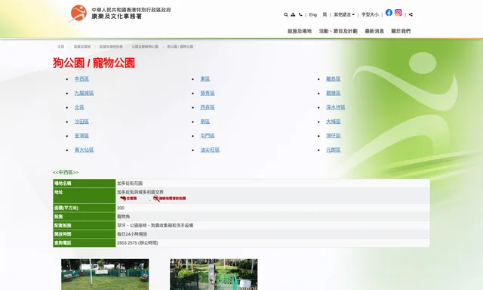Viewport: 483px width, 290px height.
Task: Jump to 沙田區 district link
Action: [82, 122]
